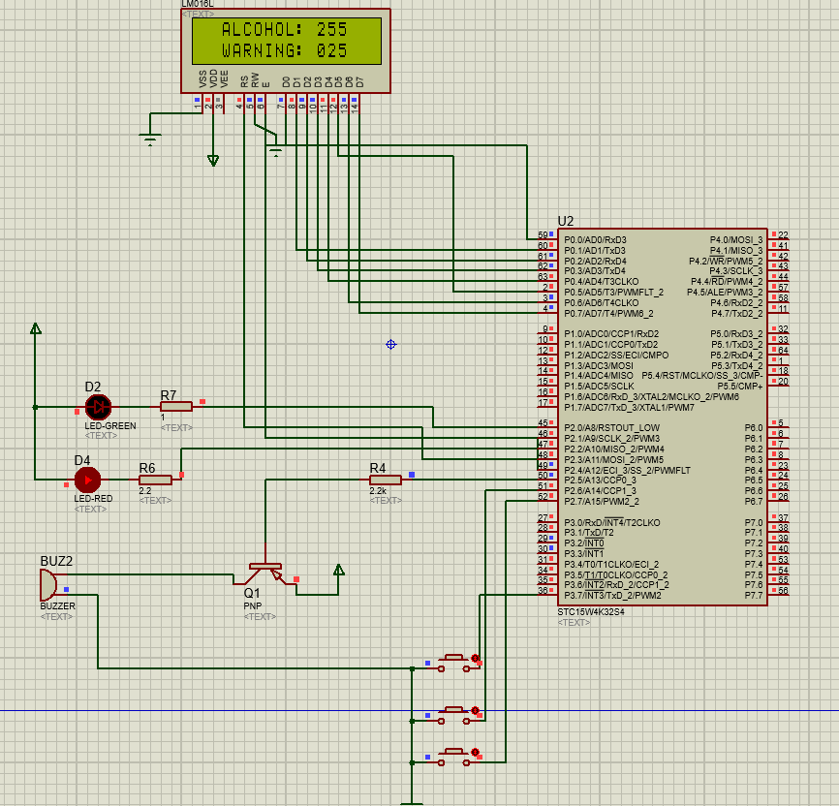Click the LED-RED value label
The height and width of the screenshot is (806, 839).
94,498
